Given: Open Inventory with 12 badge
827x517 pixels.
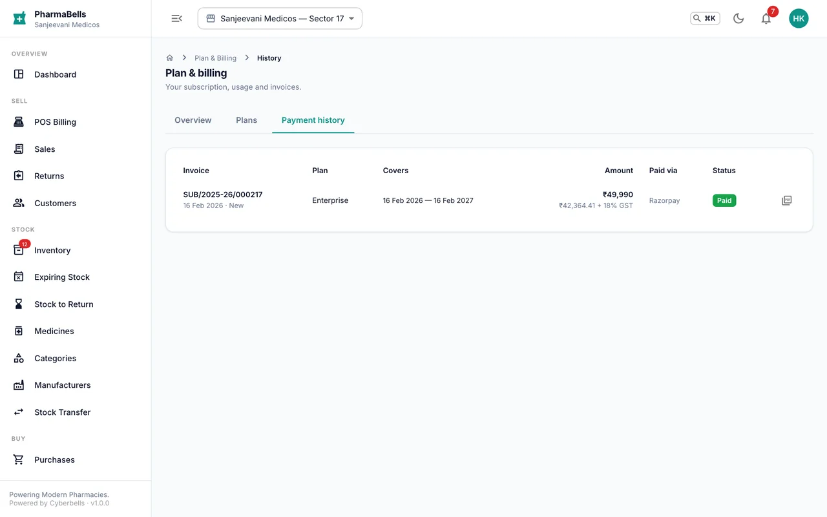Looking at the screenshot, I should pos(76,250).
